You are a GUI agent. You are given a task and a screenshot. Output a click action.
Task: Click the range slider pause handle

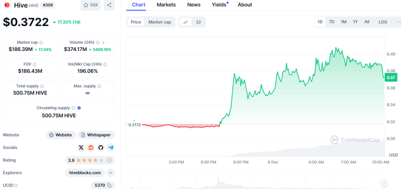(x=384, y=182)
